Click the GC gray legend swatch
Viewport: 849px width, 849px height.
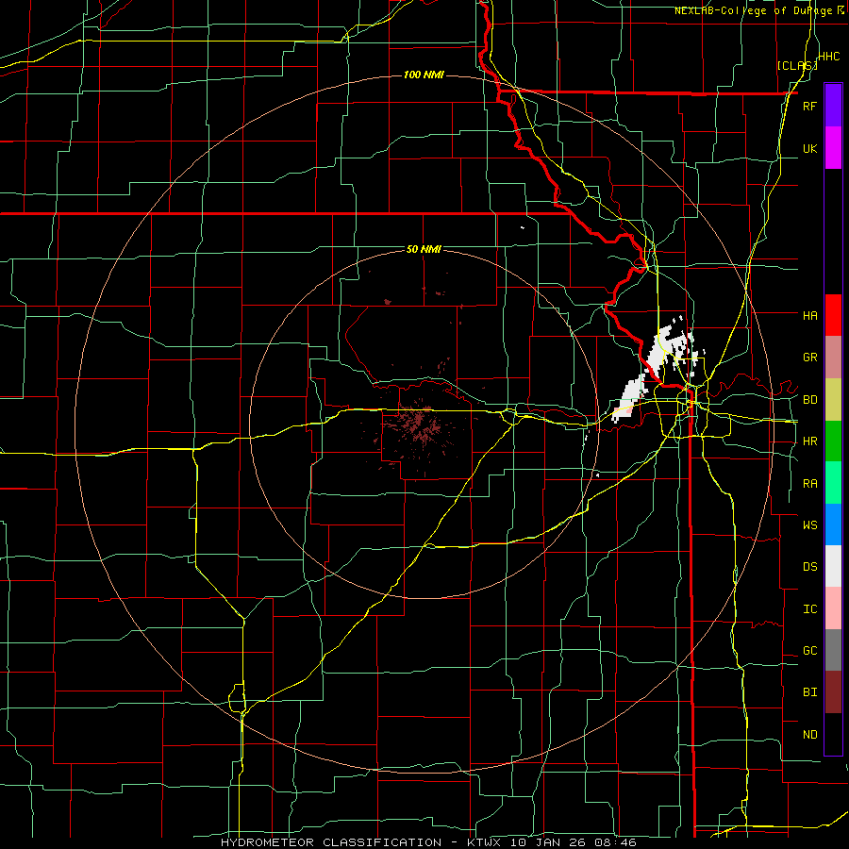pos(833,650)
